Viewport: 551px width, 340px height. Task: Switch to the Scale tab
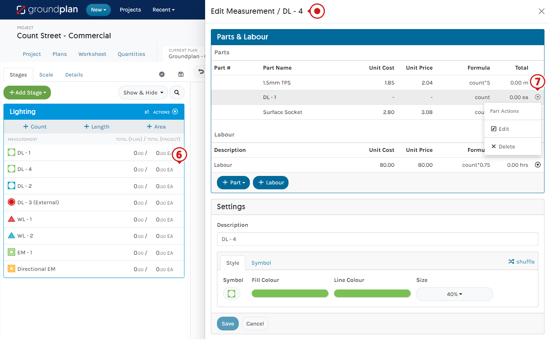click(x=46, y=75)
